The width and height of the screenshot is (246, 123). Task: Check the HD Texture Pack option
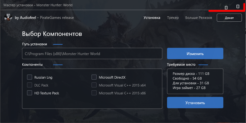pyautogui.click(x=30, y=93)
